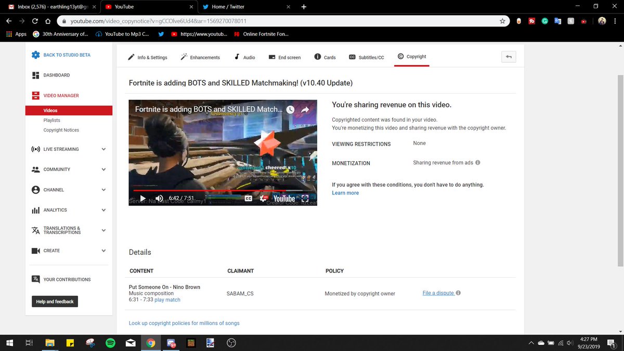The width and height of the screenshot is (624, 351).
Task: Open Windows Start menu
Action: tap(9, 343)
